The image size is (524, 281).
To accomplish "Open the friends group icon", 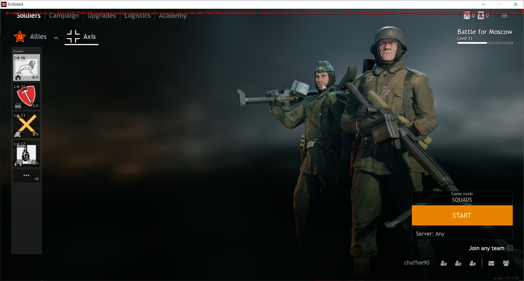I will pyautogui.click(x=506, y=263).
